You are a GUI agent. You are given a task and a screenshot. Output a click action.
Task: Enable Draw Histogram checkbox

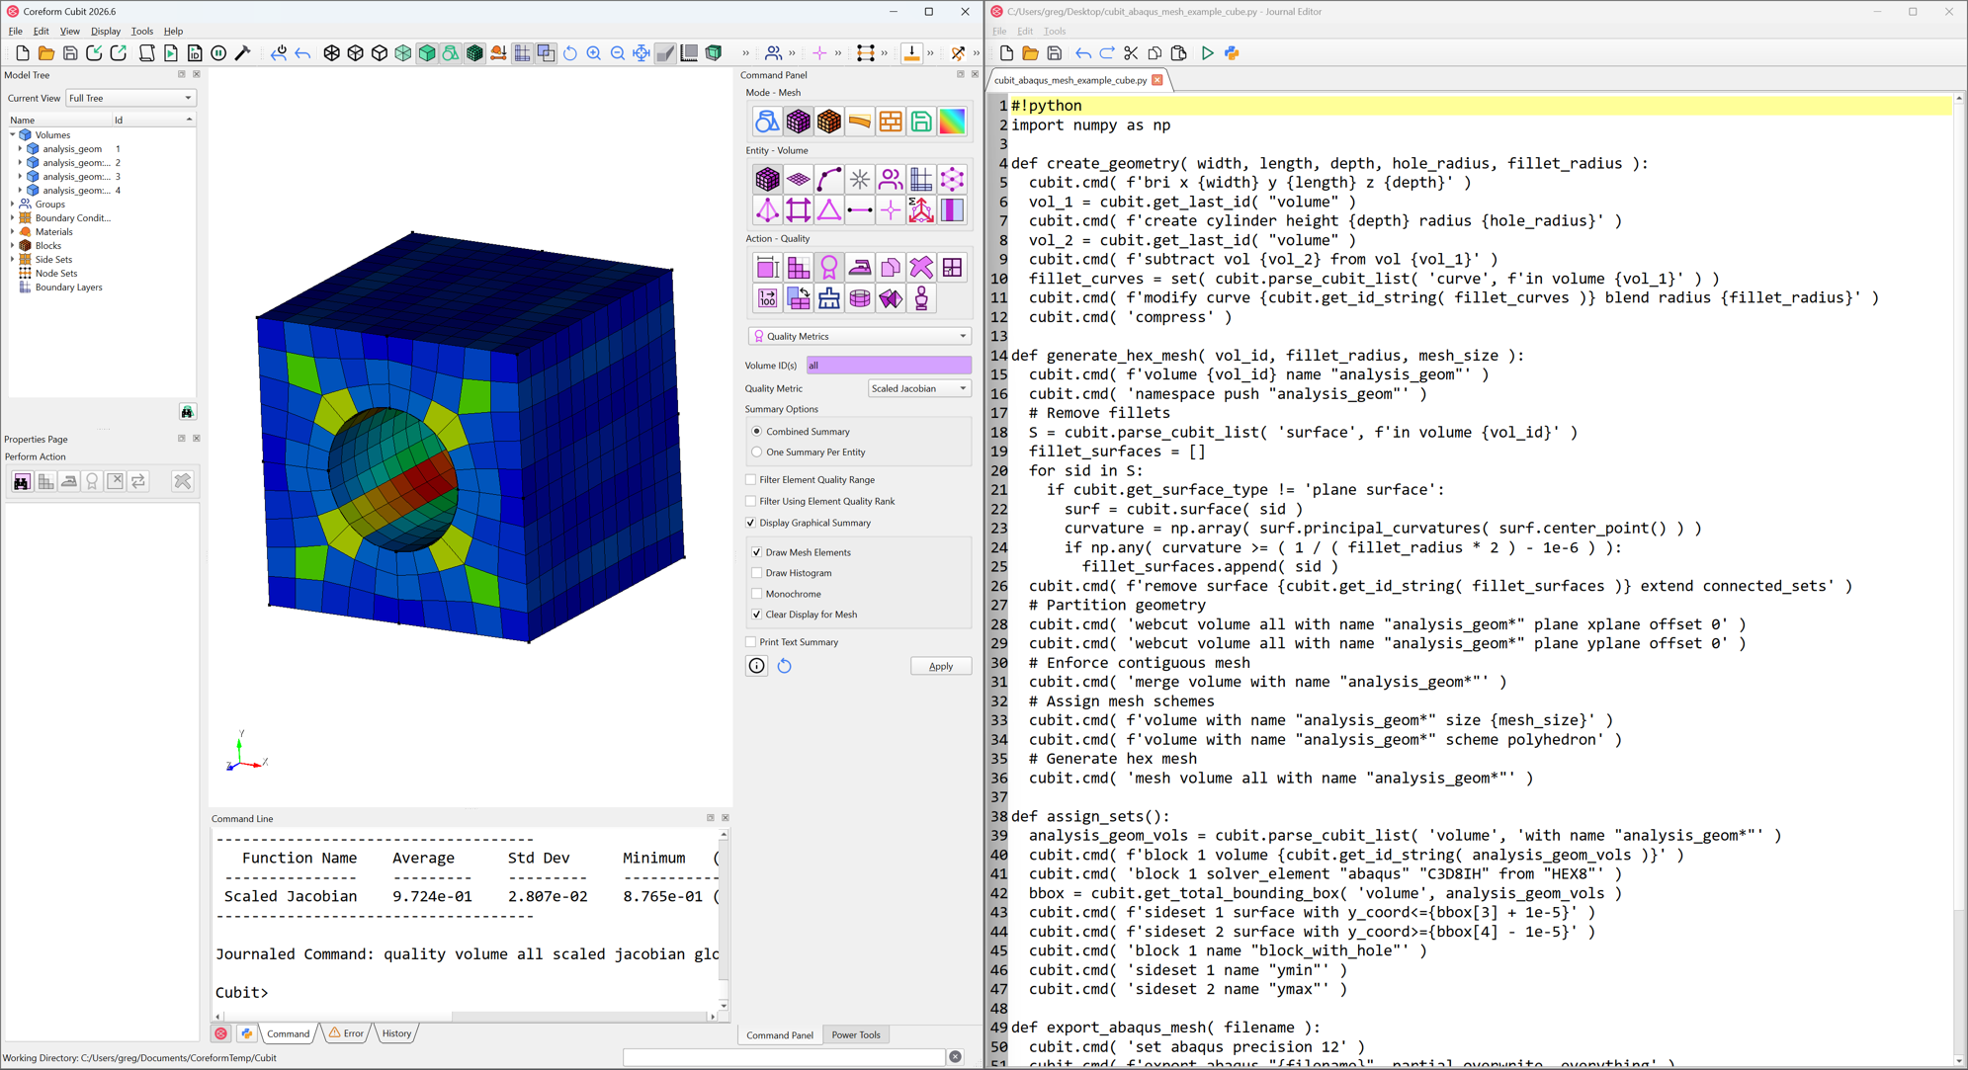coord(757,573)
